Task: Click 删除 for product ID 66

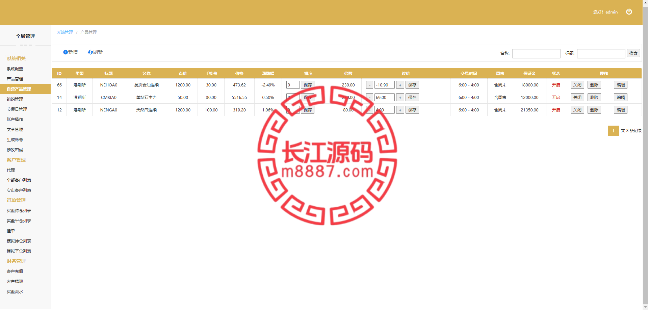Action: point(594,85)
